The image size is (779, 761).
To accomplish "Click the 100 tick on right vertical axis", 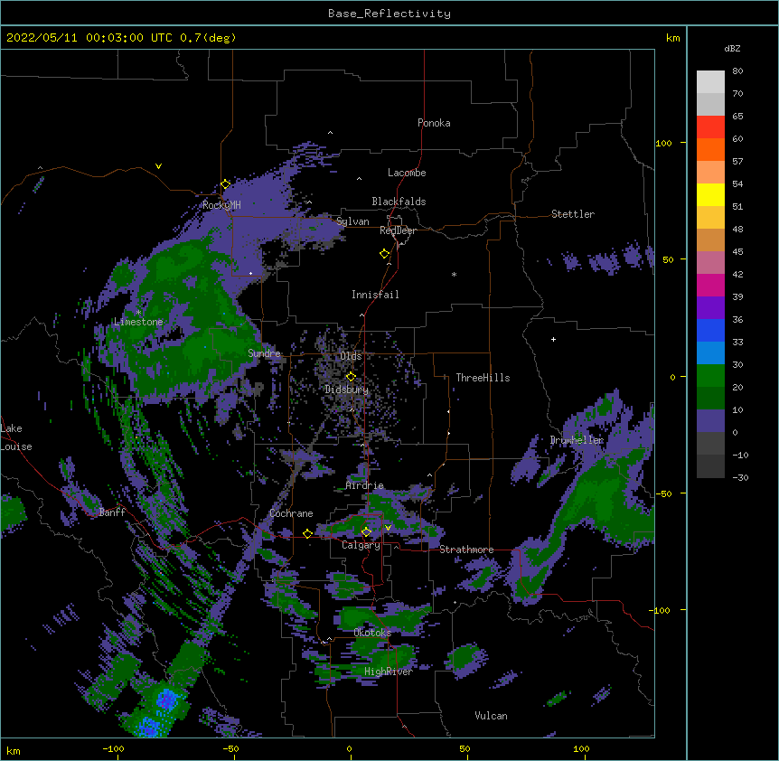I will 663,143.
